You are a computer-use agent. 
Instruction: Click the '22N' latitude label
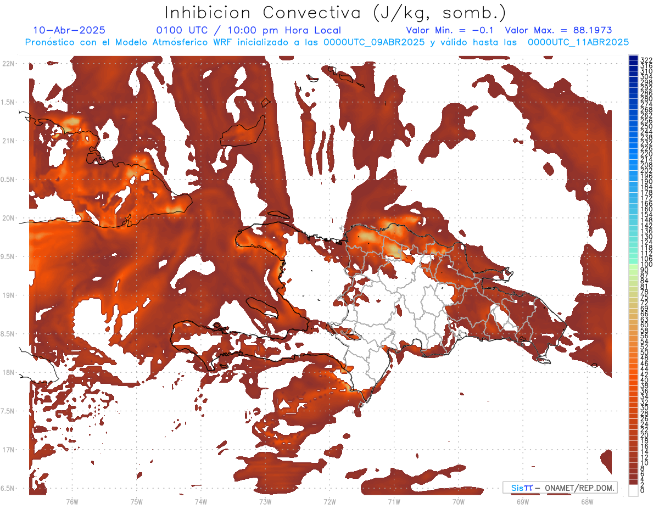pyautogui.click(x=8, y=64)
